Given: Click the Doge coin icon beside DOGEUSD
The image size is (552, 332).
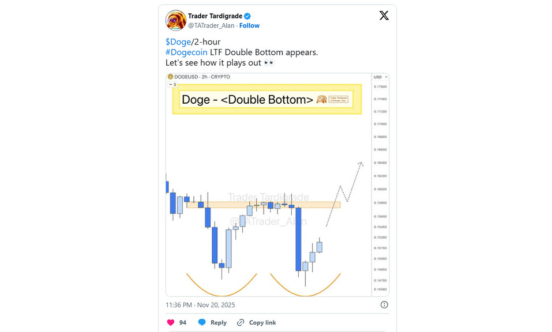Looking at the screenshot, I should (170, 77).
